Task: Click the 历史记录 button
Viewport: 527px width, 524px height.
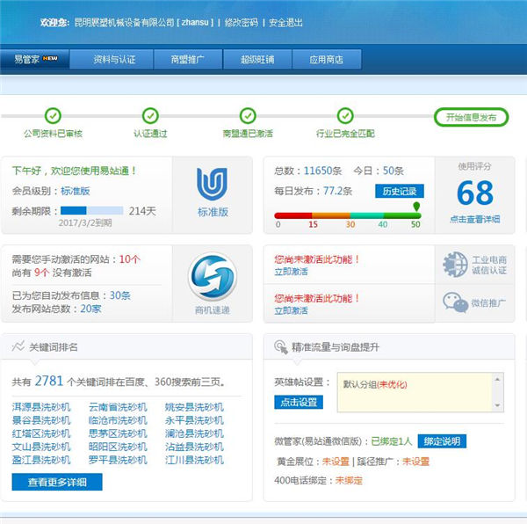Action: pos(401,191)
